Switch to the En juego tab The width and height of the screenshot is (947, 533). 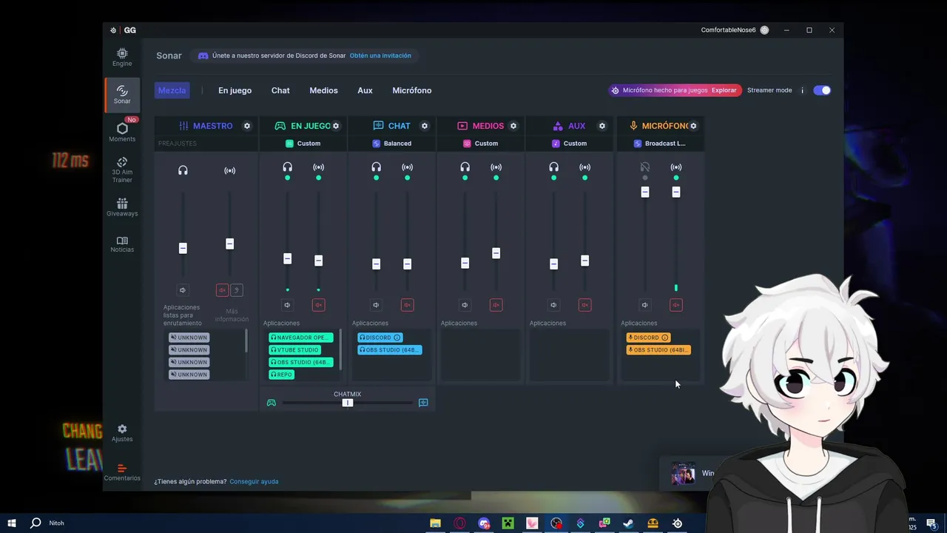235,90
